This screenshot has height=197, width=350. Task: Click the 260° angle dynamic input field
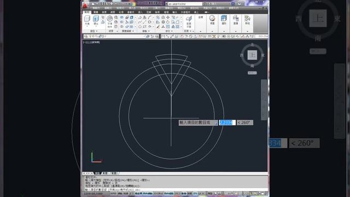[x=245, y=123]
